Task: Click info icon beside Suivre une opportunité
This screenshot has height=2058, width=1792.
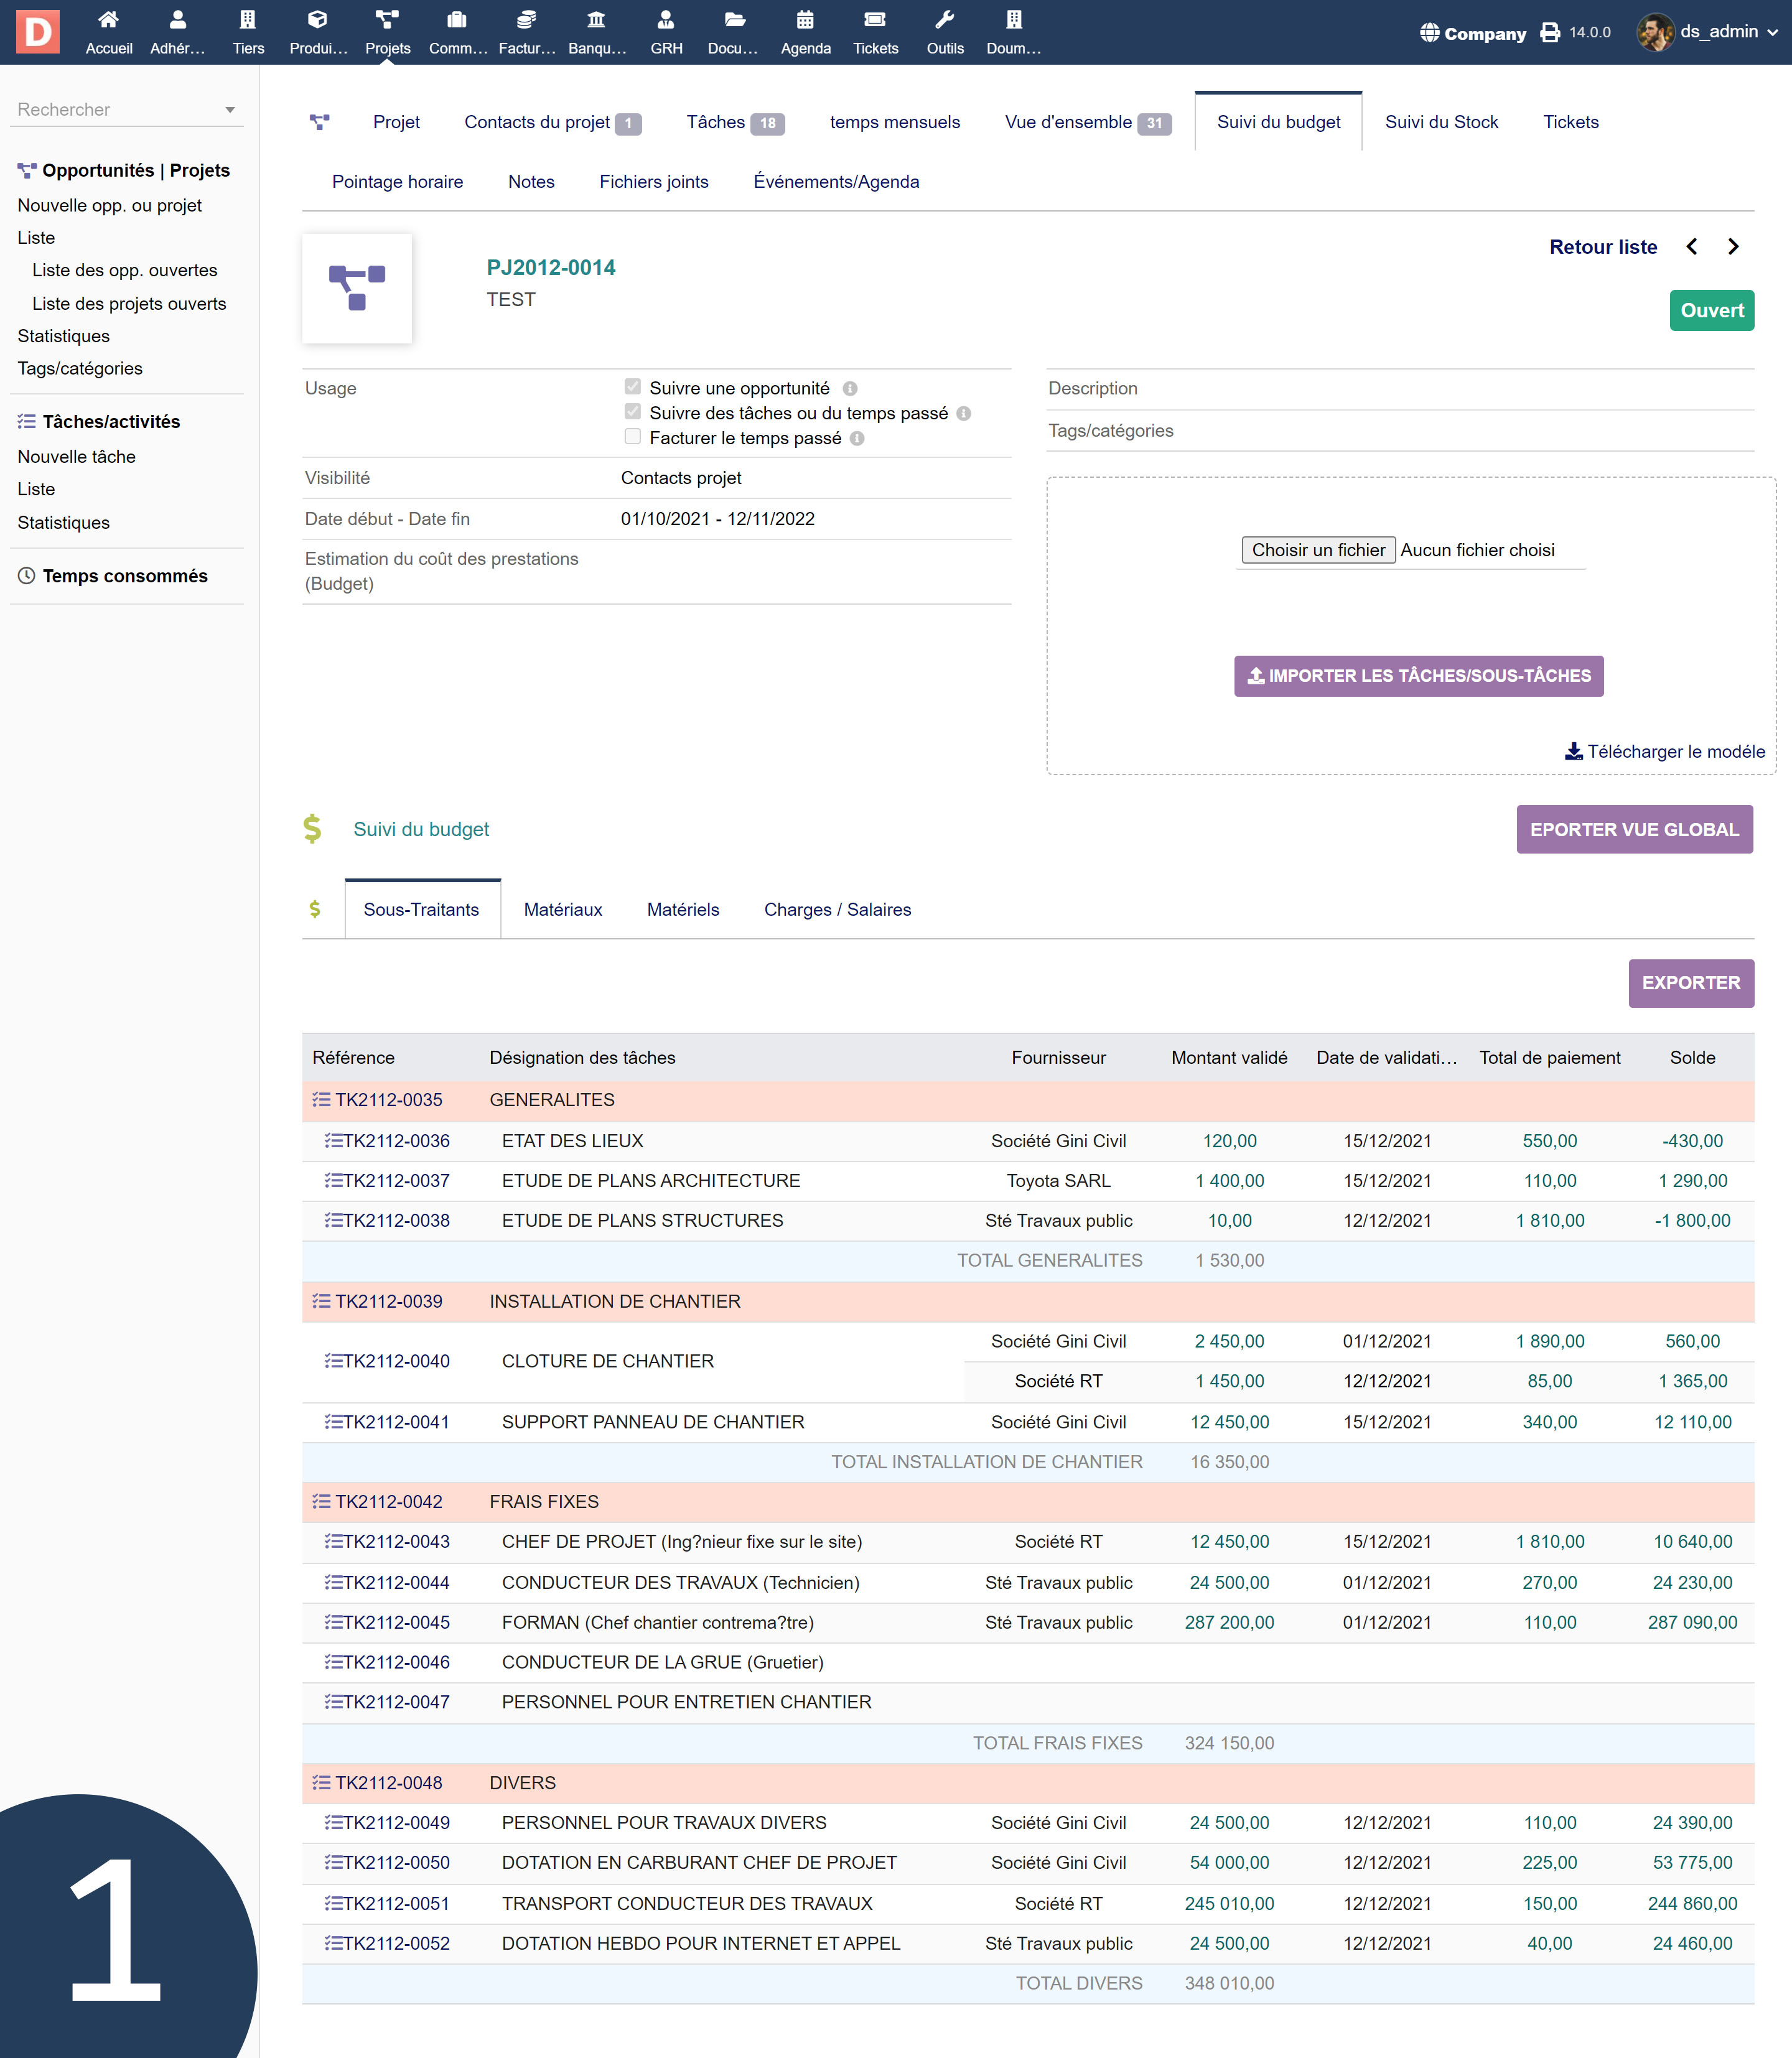Action: point(850,389)
